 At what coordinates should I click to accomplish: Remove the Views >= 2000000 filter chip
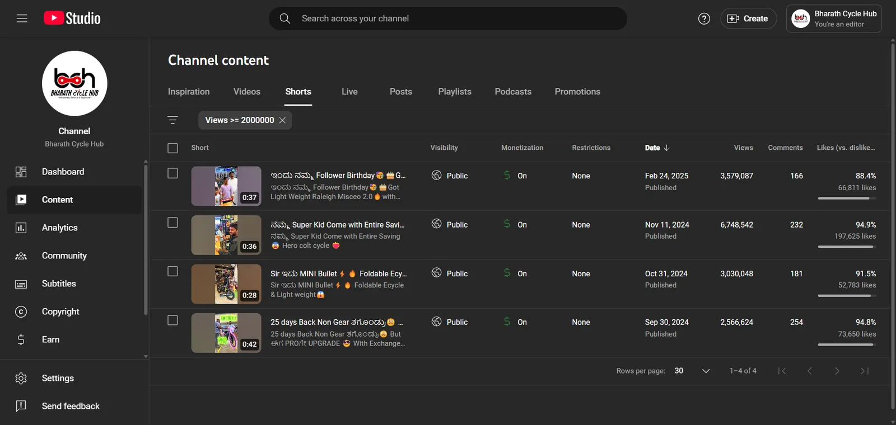282,120
